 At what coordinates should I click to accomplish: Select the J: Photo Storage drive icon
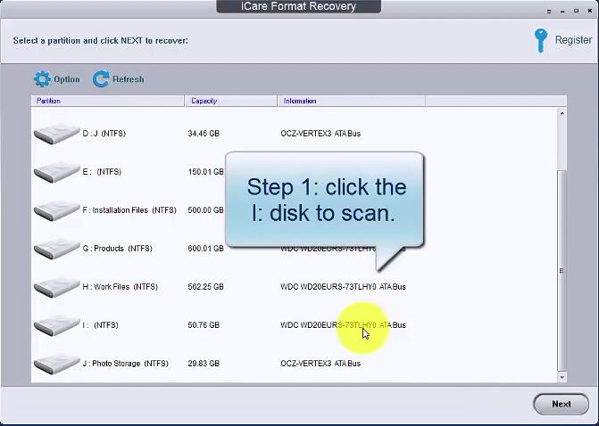tap(56, 364)
